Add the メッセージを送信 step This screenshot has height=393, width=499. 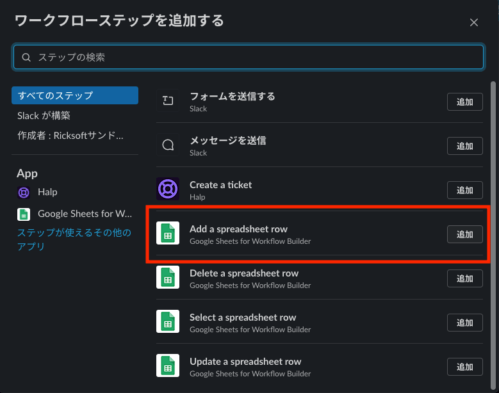pos(464,146)
